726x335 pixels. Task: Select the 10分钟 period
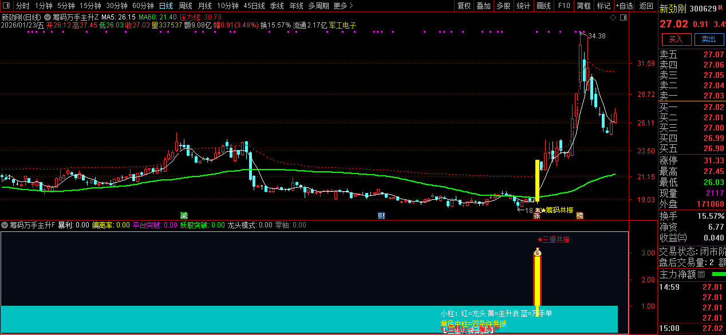tap(227, 6)
